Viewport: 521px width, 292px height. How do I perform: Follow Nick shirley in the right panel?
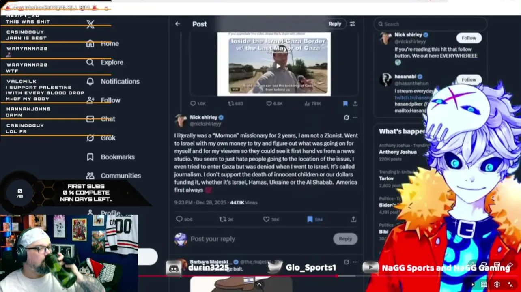click(469, 38)
